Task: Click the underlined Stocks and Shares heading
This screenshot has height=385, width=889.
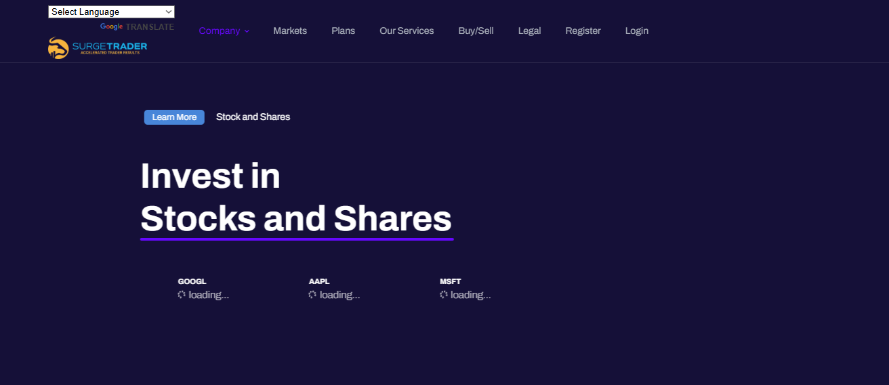Action: [296, 219]
